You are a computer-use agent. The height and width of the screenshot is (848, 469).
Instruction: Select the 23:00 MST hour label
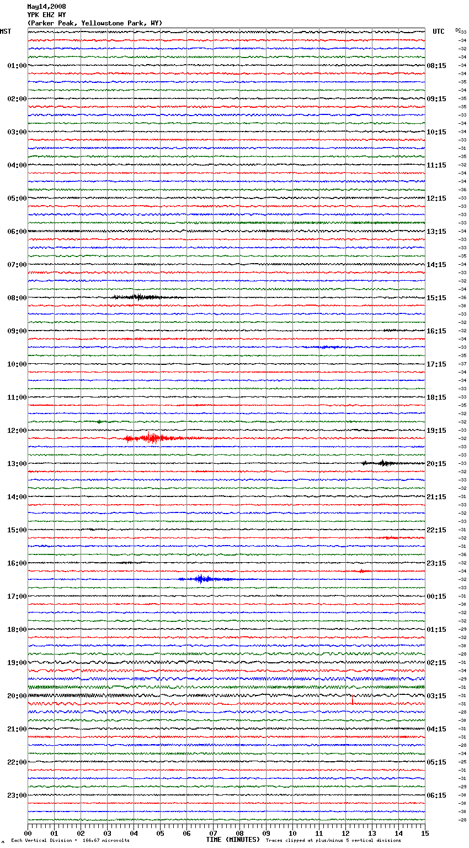point(17,795)
